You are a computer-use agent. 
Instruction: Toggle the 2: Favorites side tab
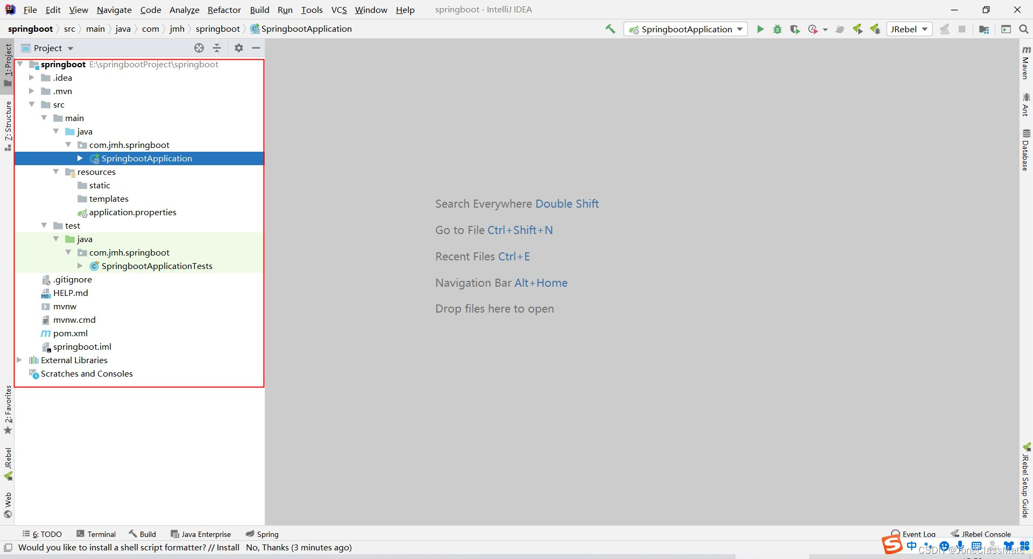[8, 410]
